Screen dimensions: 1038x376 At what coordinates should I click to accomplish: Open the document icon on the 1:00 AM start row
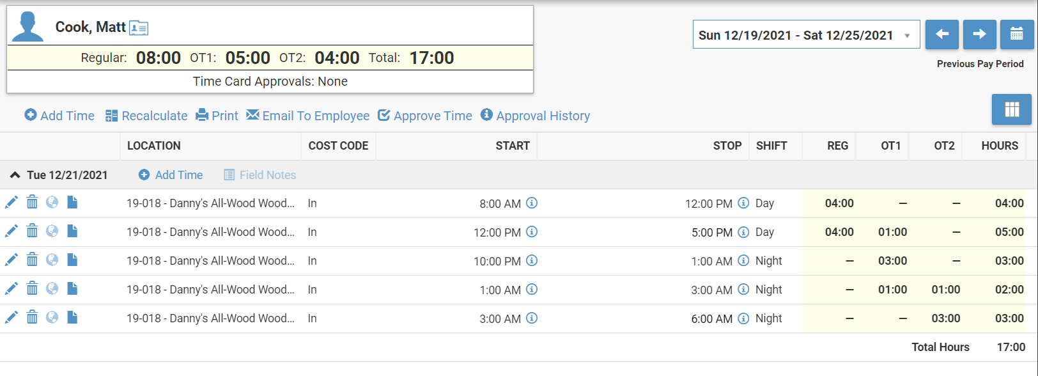tap(72, 289)
